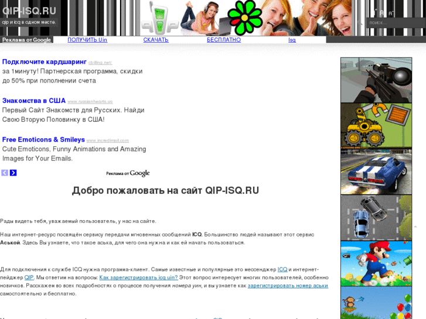
Task: Open the yellow monster truck game thumbnail
Action: pos(376,126)
